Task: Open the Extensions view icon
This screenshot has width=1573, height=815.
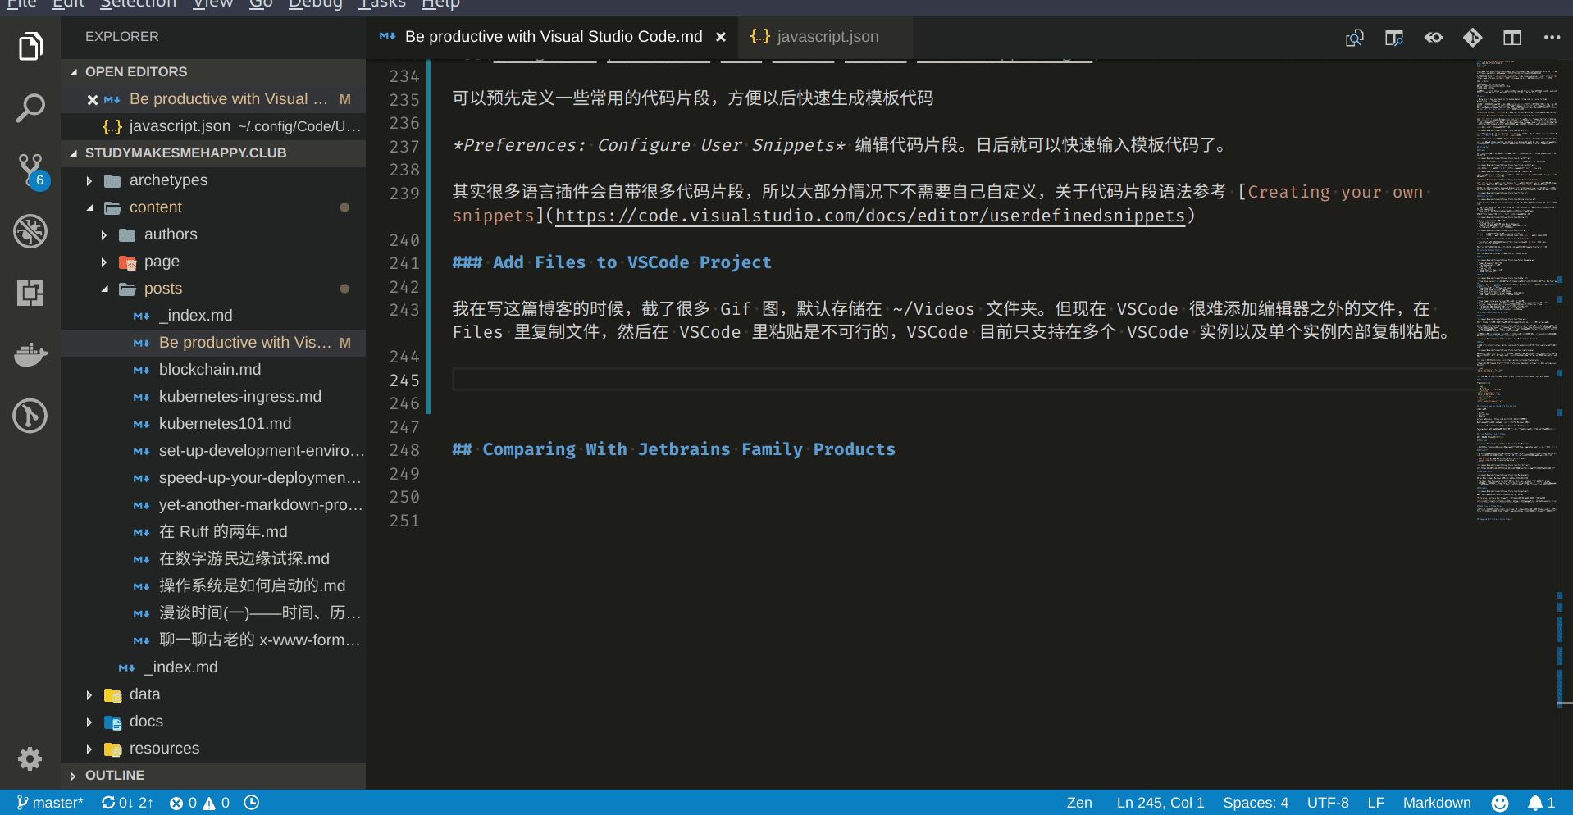Action: click(30, 293)
